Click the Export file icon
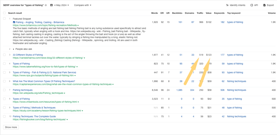Image resolution: width=277 pixels, height=135 pixels. [264, 5]
